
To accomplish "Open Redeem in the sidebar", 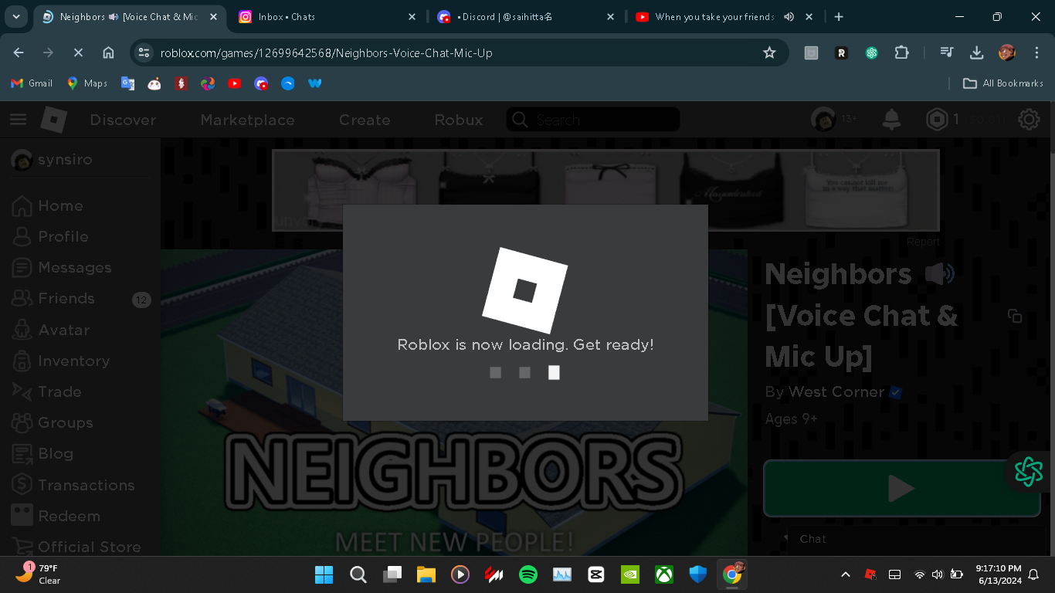I will pos(56,516).
